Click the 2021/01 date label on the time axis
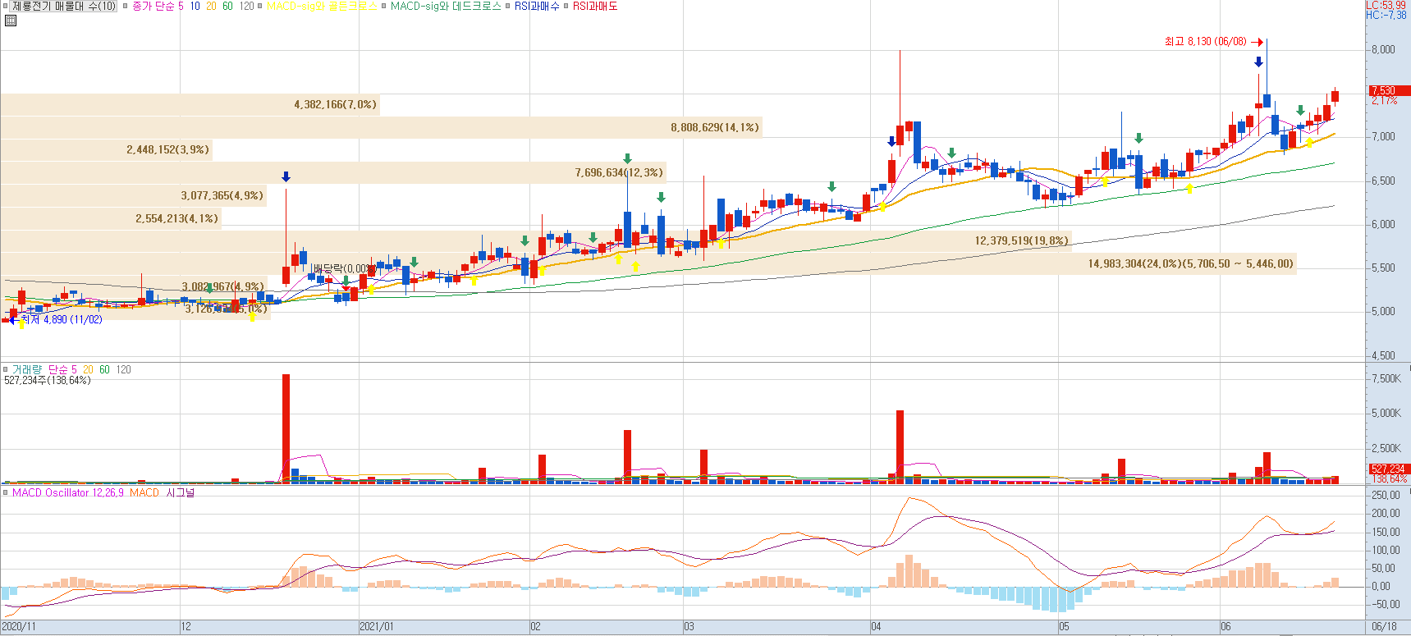 pos(377,626)
